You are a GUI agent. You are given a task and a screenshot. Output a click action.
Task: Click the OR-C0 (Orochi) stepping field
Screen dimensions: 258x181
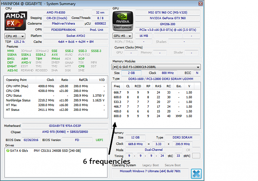pyautogui.click(x=57, y=18)
